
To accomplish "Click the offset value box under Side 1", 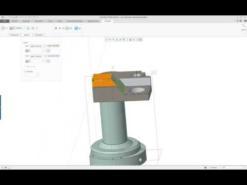I will coord(38,51).
